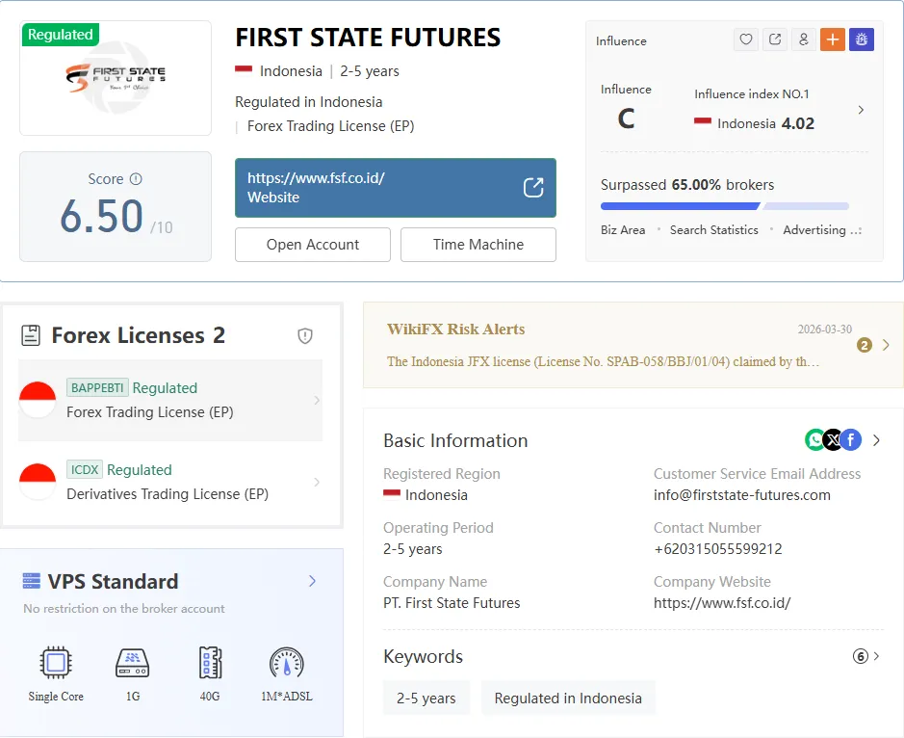Select Advertising tab

click(814, 229)
